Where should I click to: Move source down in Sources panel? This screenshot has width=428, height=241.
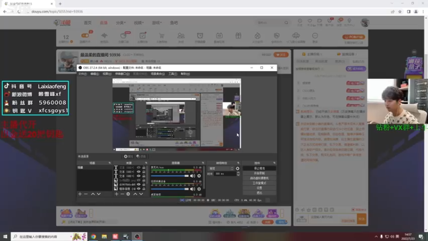(141, 194)
